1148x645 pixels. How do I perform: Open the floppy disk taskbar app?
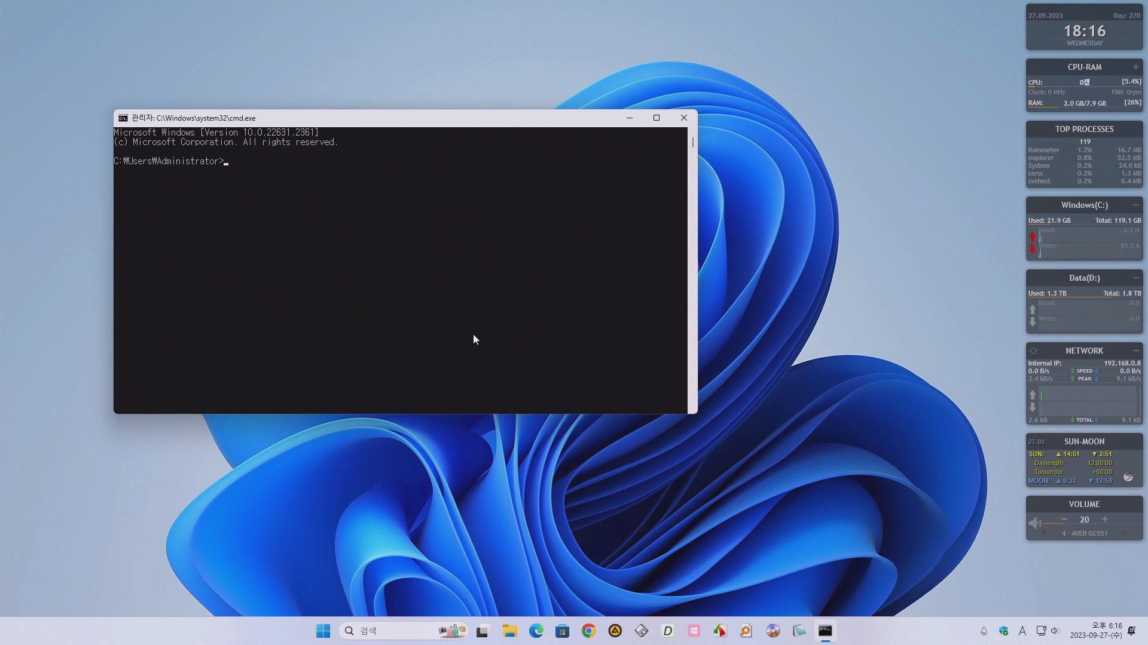(x=641, y=631)
